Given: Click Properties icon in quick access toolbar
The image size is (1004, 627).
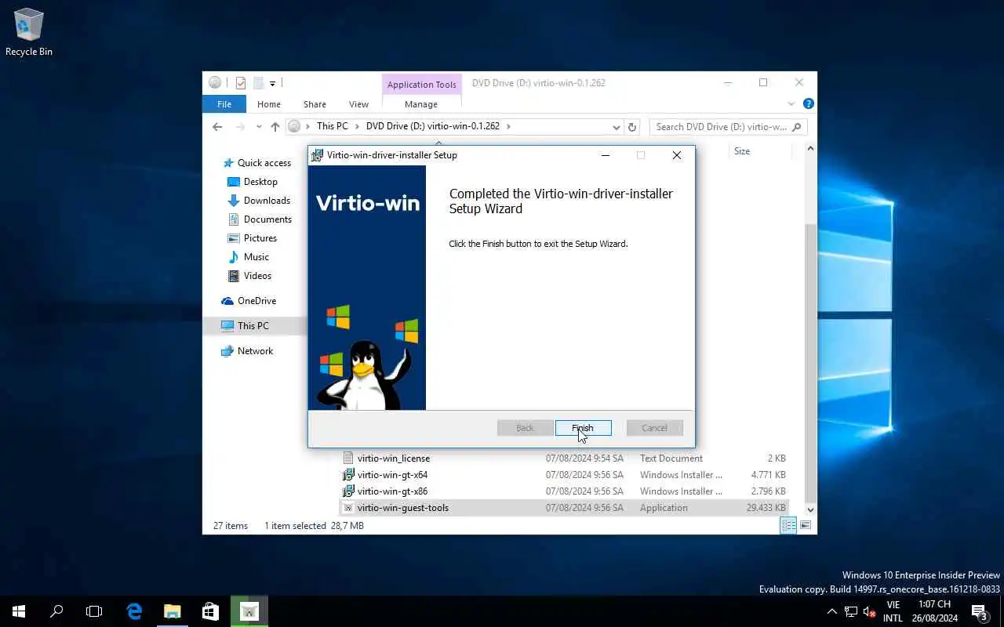Looking at the screenshot, I should tap(241, 83).
